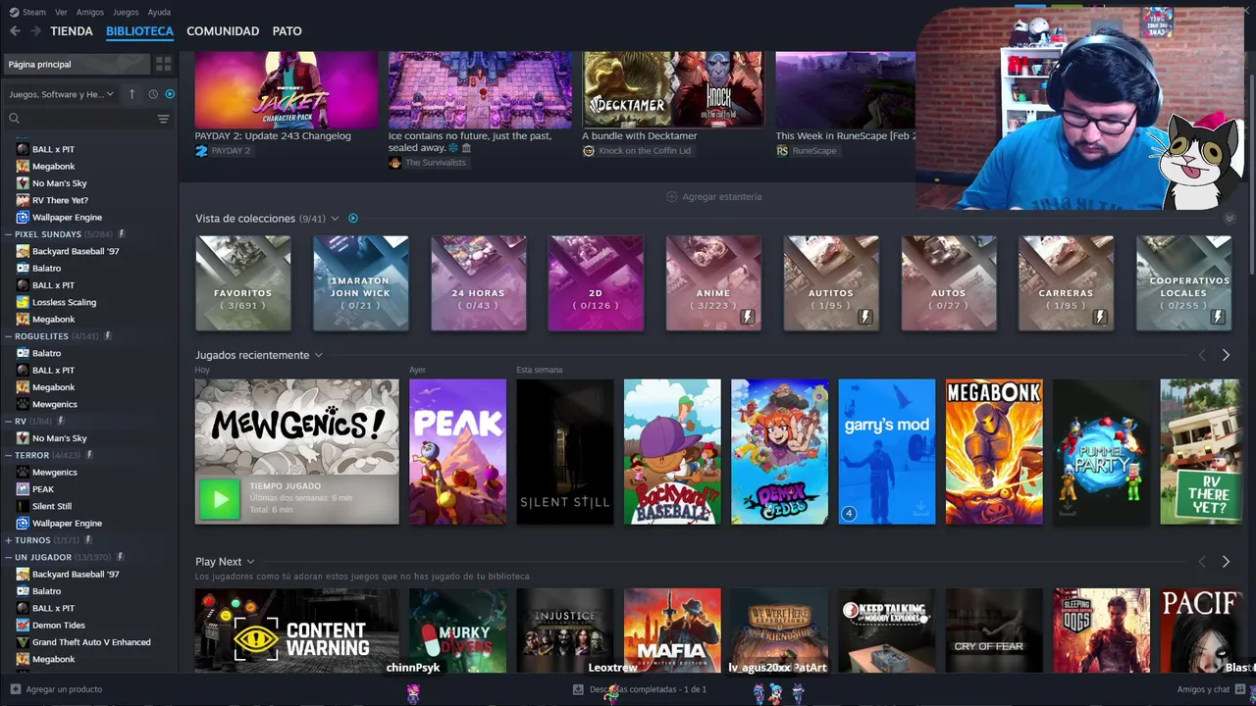Image resolution: width=1256 pixels, height=706 pixels.
Task: Click the plus icon for Agregar un producto
Action: pyautogui.click(x=15, y=689)
